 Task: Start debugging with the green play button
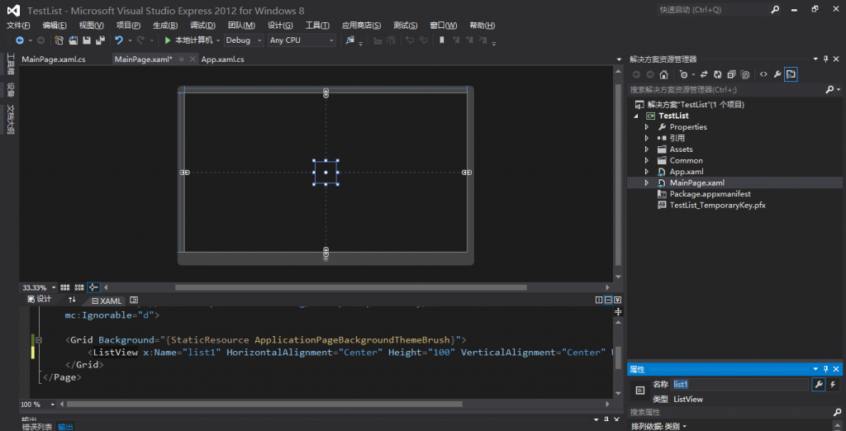coord(168,40)
